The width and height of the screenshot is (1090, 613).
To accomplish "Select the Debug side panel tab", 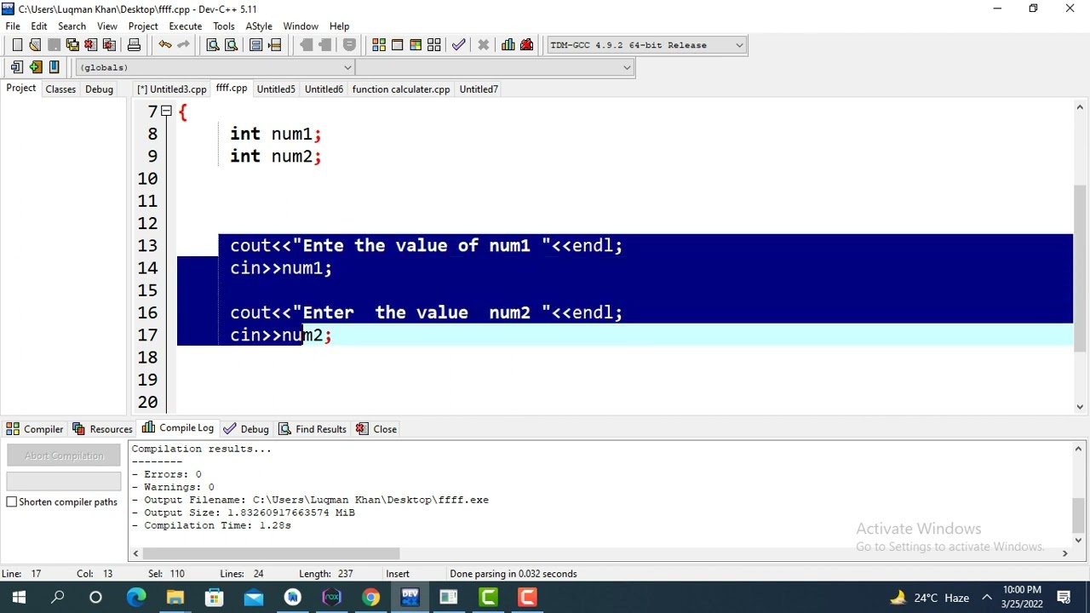I will point(99,89).
